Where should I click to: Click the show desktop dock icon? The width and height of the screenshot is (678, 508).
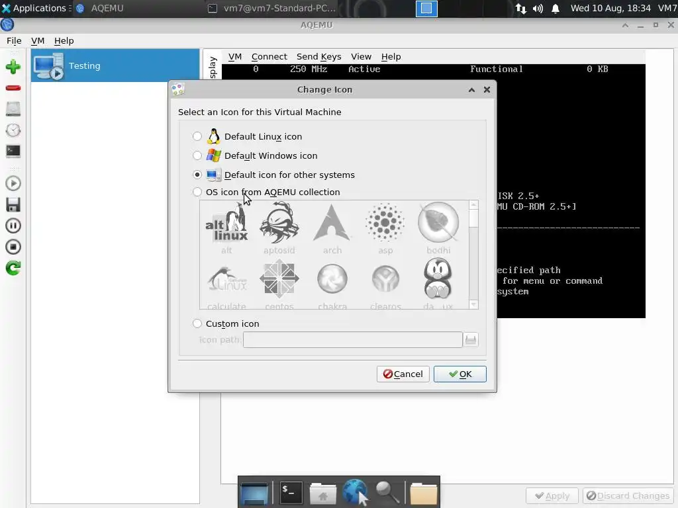(254, 492)
